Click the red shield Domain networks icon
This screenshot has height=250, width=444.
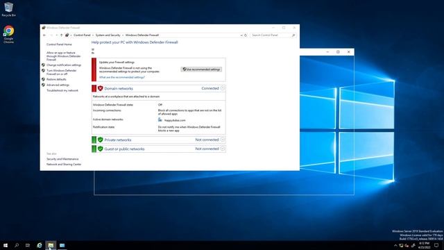pos(100,88)
